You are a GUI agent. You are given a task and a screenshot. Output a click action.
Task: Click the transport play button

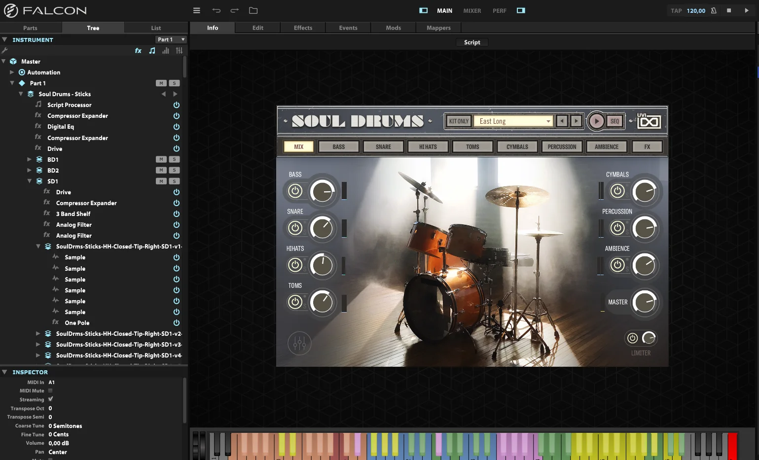pyautogui.click(x=746, y=10)
